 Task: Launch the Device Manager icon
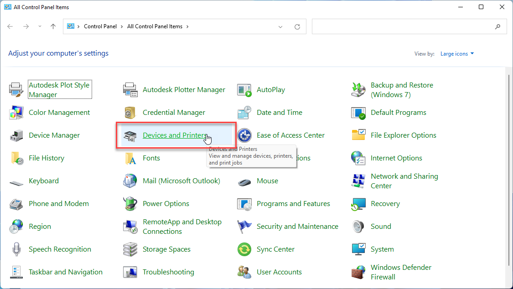click(x=16, y=135)
